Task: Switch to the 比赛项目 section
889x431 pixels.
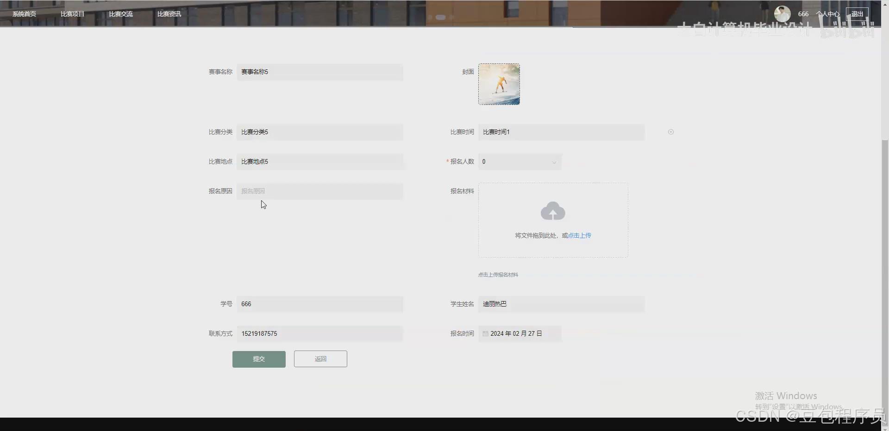Action: coord(72,13)
